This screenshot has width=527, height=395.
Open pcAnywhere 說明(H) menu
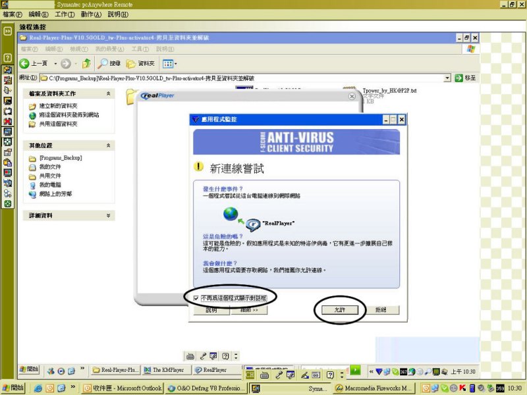118,14
